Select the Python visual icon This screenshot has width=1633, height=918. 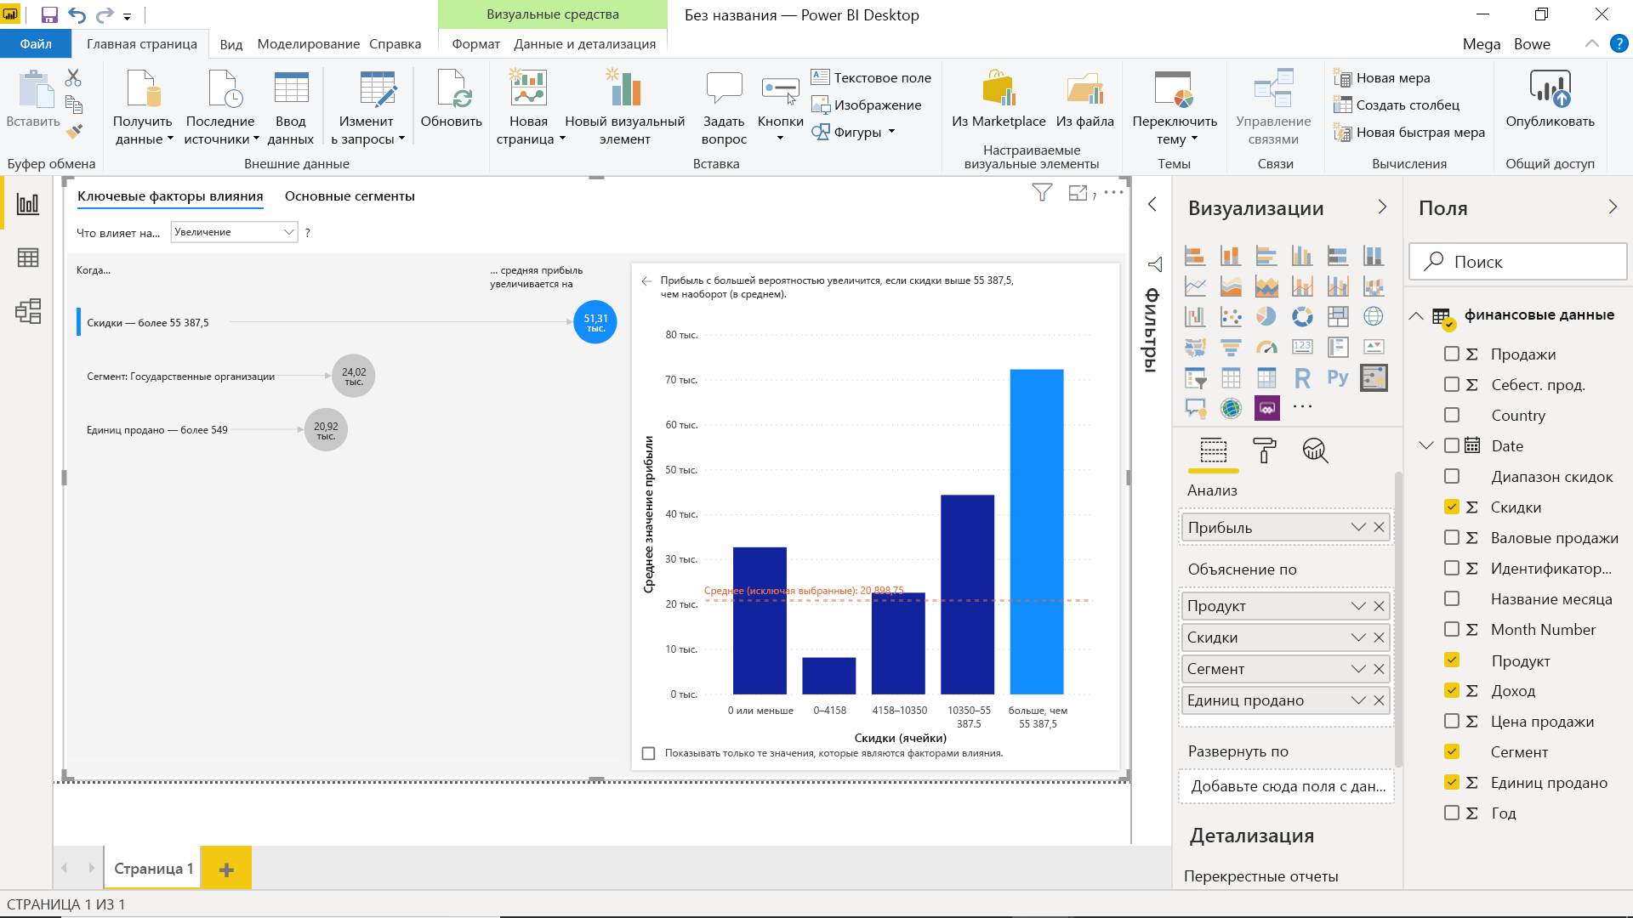1337,377
